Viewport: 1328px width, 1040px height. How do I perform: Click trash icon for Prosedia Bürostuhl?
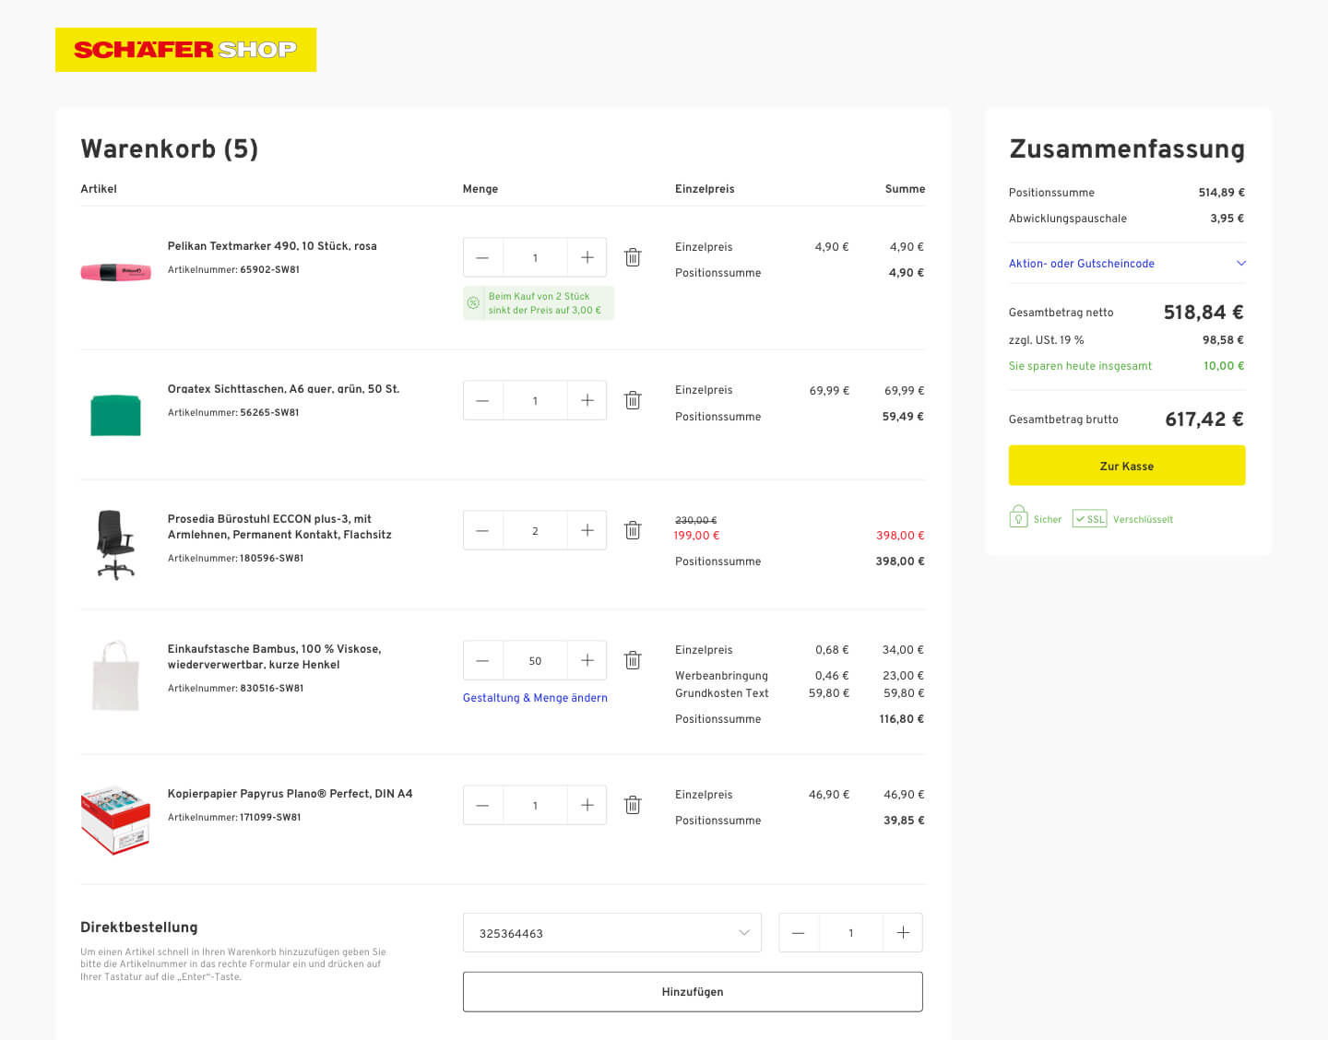click(x=633, y=530)
